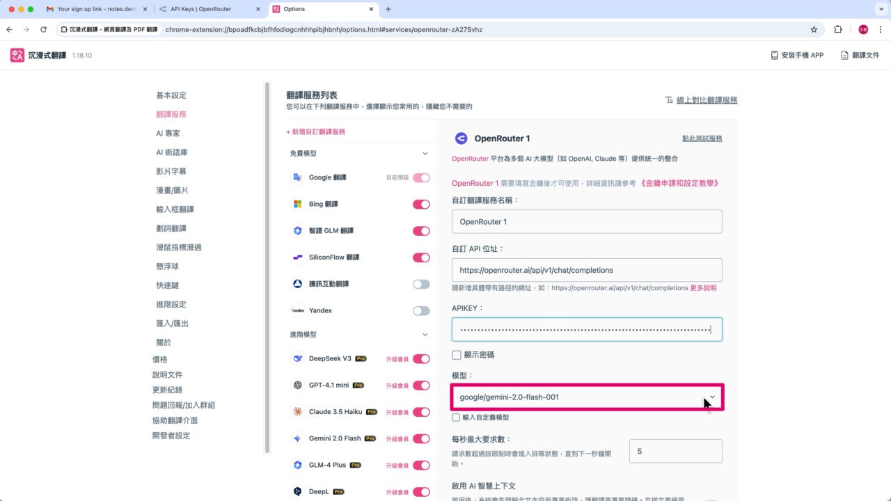Screen dimensions: 891x501
Task: Enable the Yandex service toggle
Action: click(x=421, y=311)
